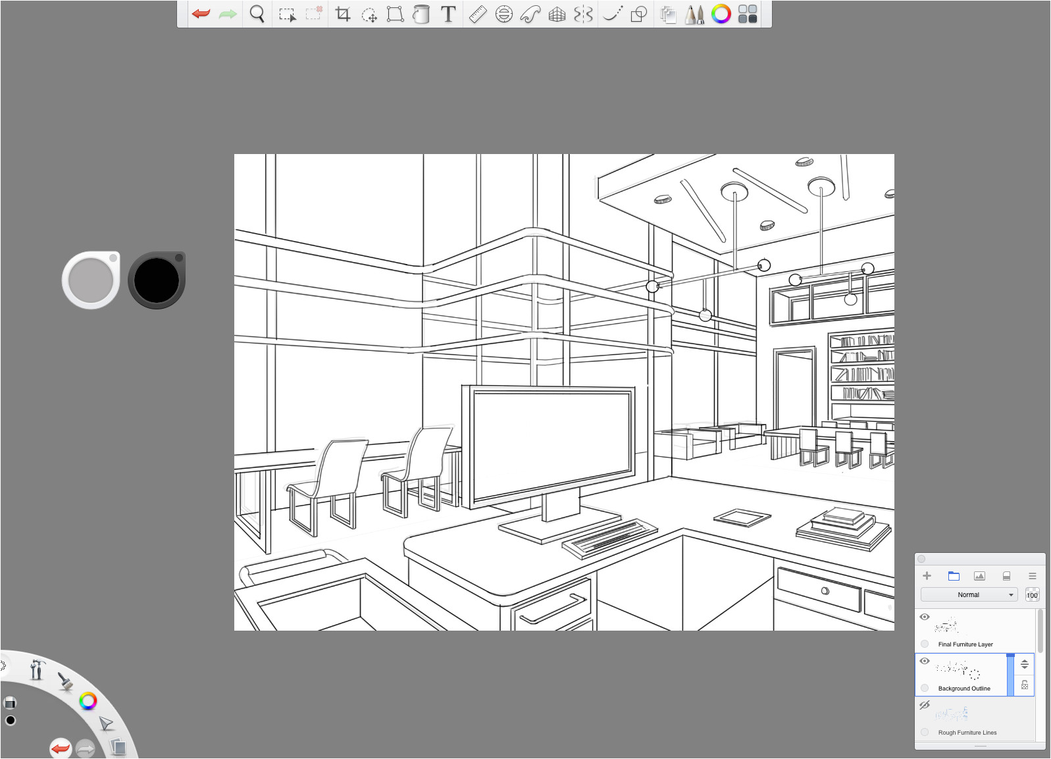Hide the Final Furniture Layer
Image resolution: width=1051 pixels, height=759 pixels.
[925, 617]
